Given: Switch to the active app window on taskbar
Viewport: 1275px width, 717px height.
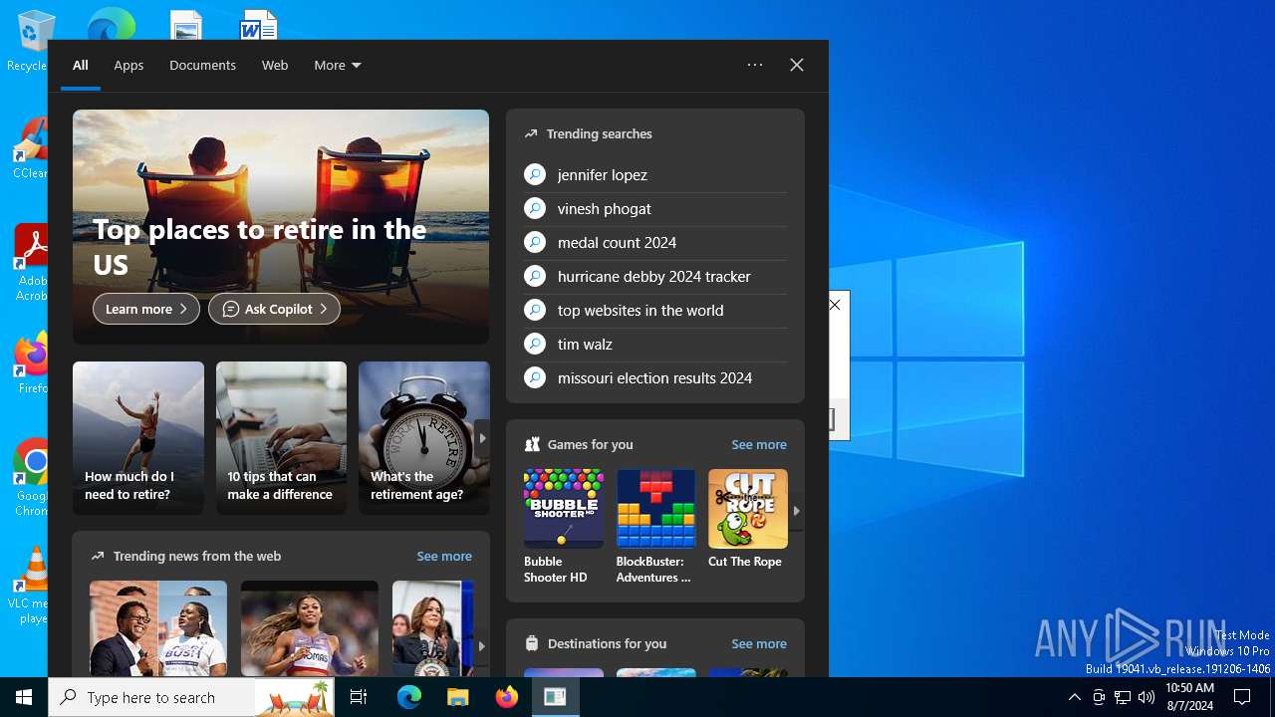Looking at the screenshot, I should 555,697.
